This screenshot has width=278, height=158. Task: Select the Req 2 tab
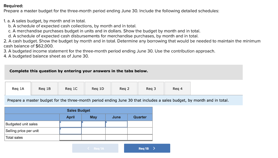coord(124,88)
